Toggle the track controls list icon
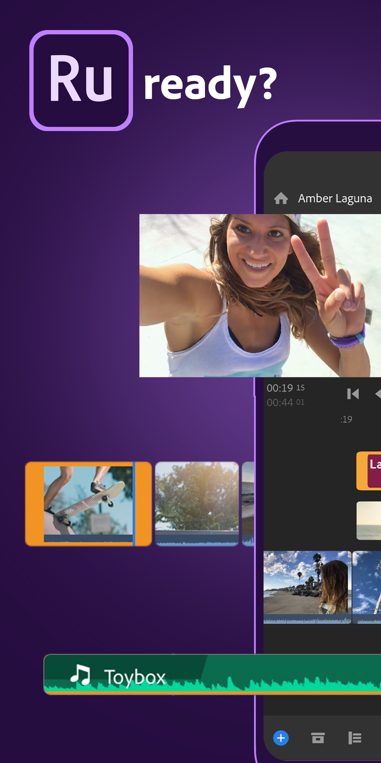 click(355, 738)
